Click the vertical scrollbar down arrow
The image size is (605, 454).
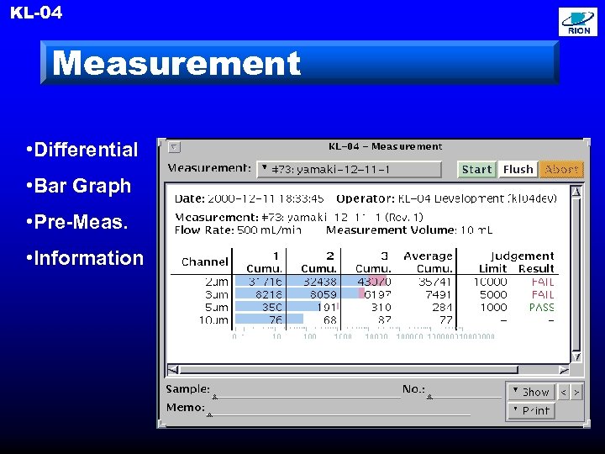coord(576,356)
